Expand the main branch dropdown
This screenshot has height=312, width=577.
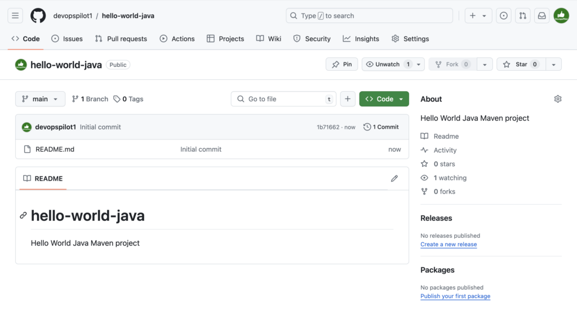tap(40, 99)
